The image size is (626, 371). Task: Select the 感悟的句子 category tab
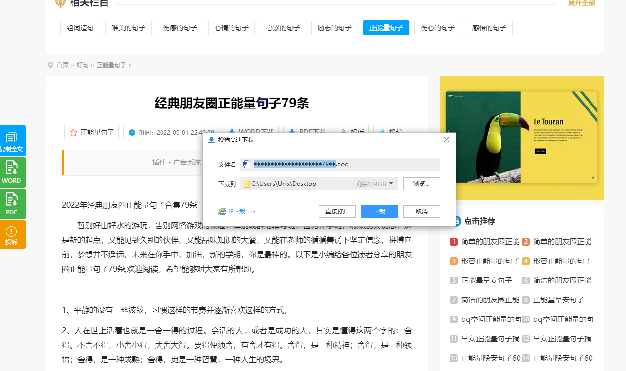[x=489, y=28]
